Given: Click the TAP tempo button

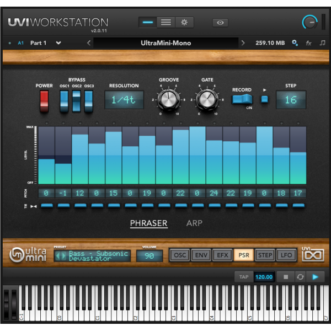Looking at the screenshot, I should [x=244, y=277].
